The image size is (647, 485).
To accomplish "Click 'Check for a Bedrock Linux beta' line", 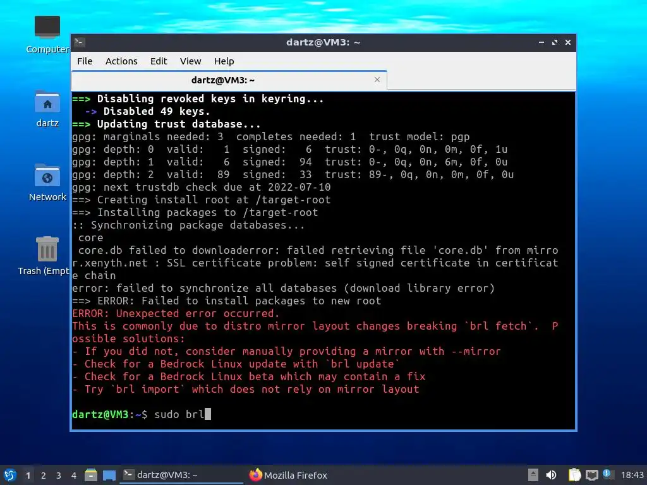I will pos(249,376).
